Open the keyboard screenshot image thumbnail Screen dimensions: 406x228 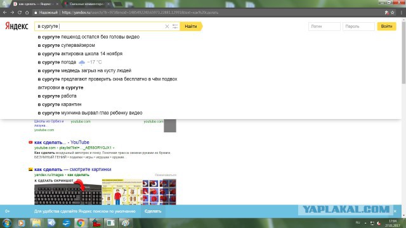click(68, 192)
